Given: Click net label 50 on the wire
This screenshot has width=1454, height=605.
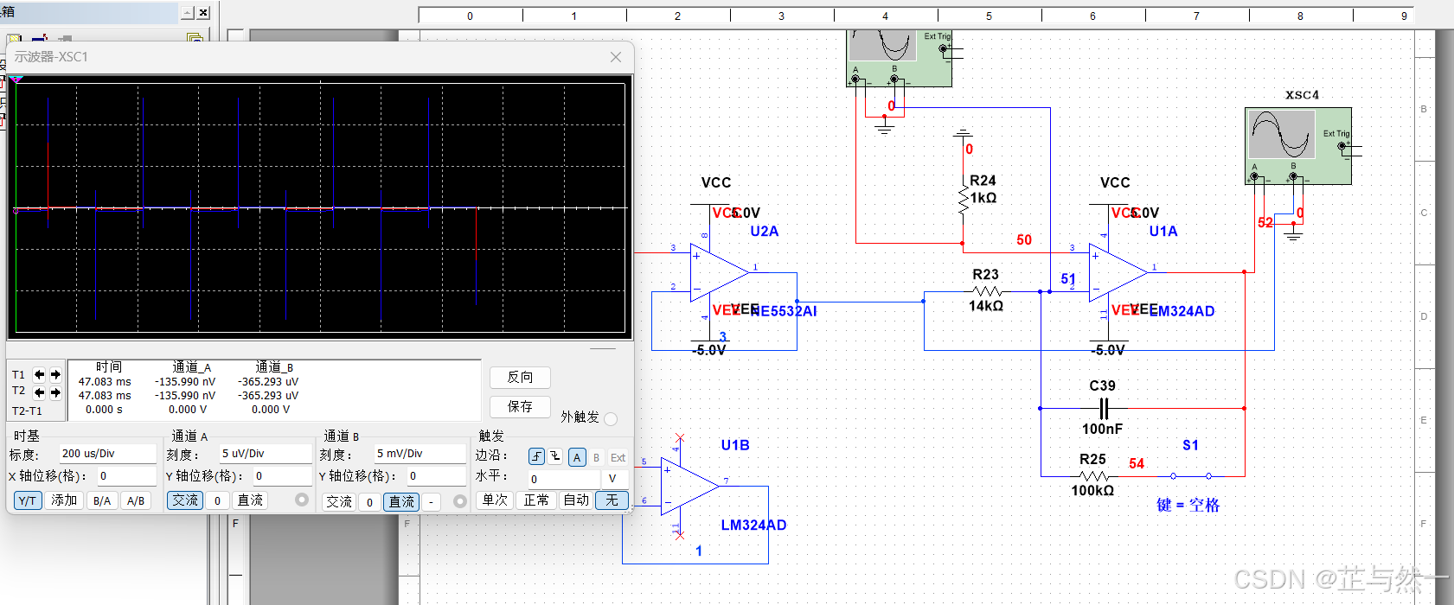Looking at the screenshot, I should click(1024, 240).
